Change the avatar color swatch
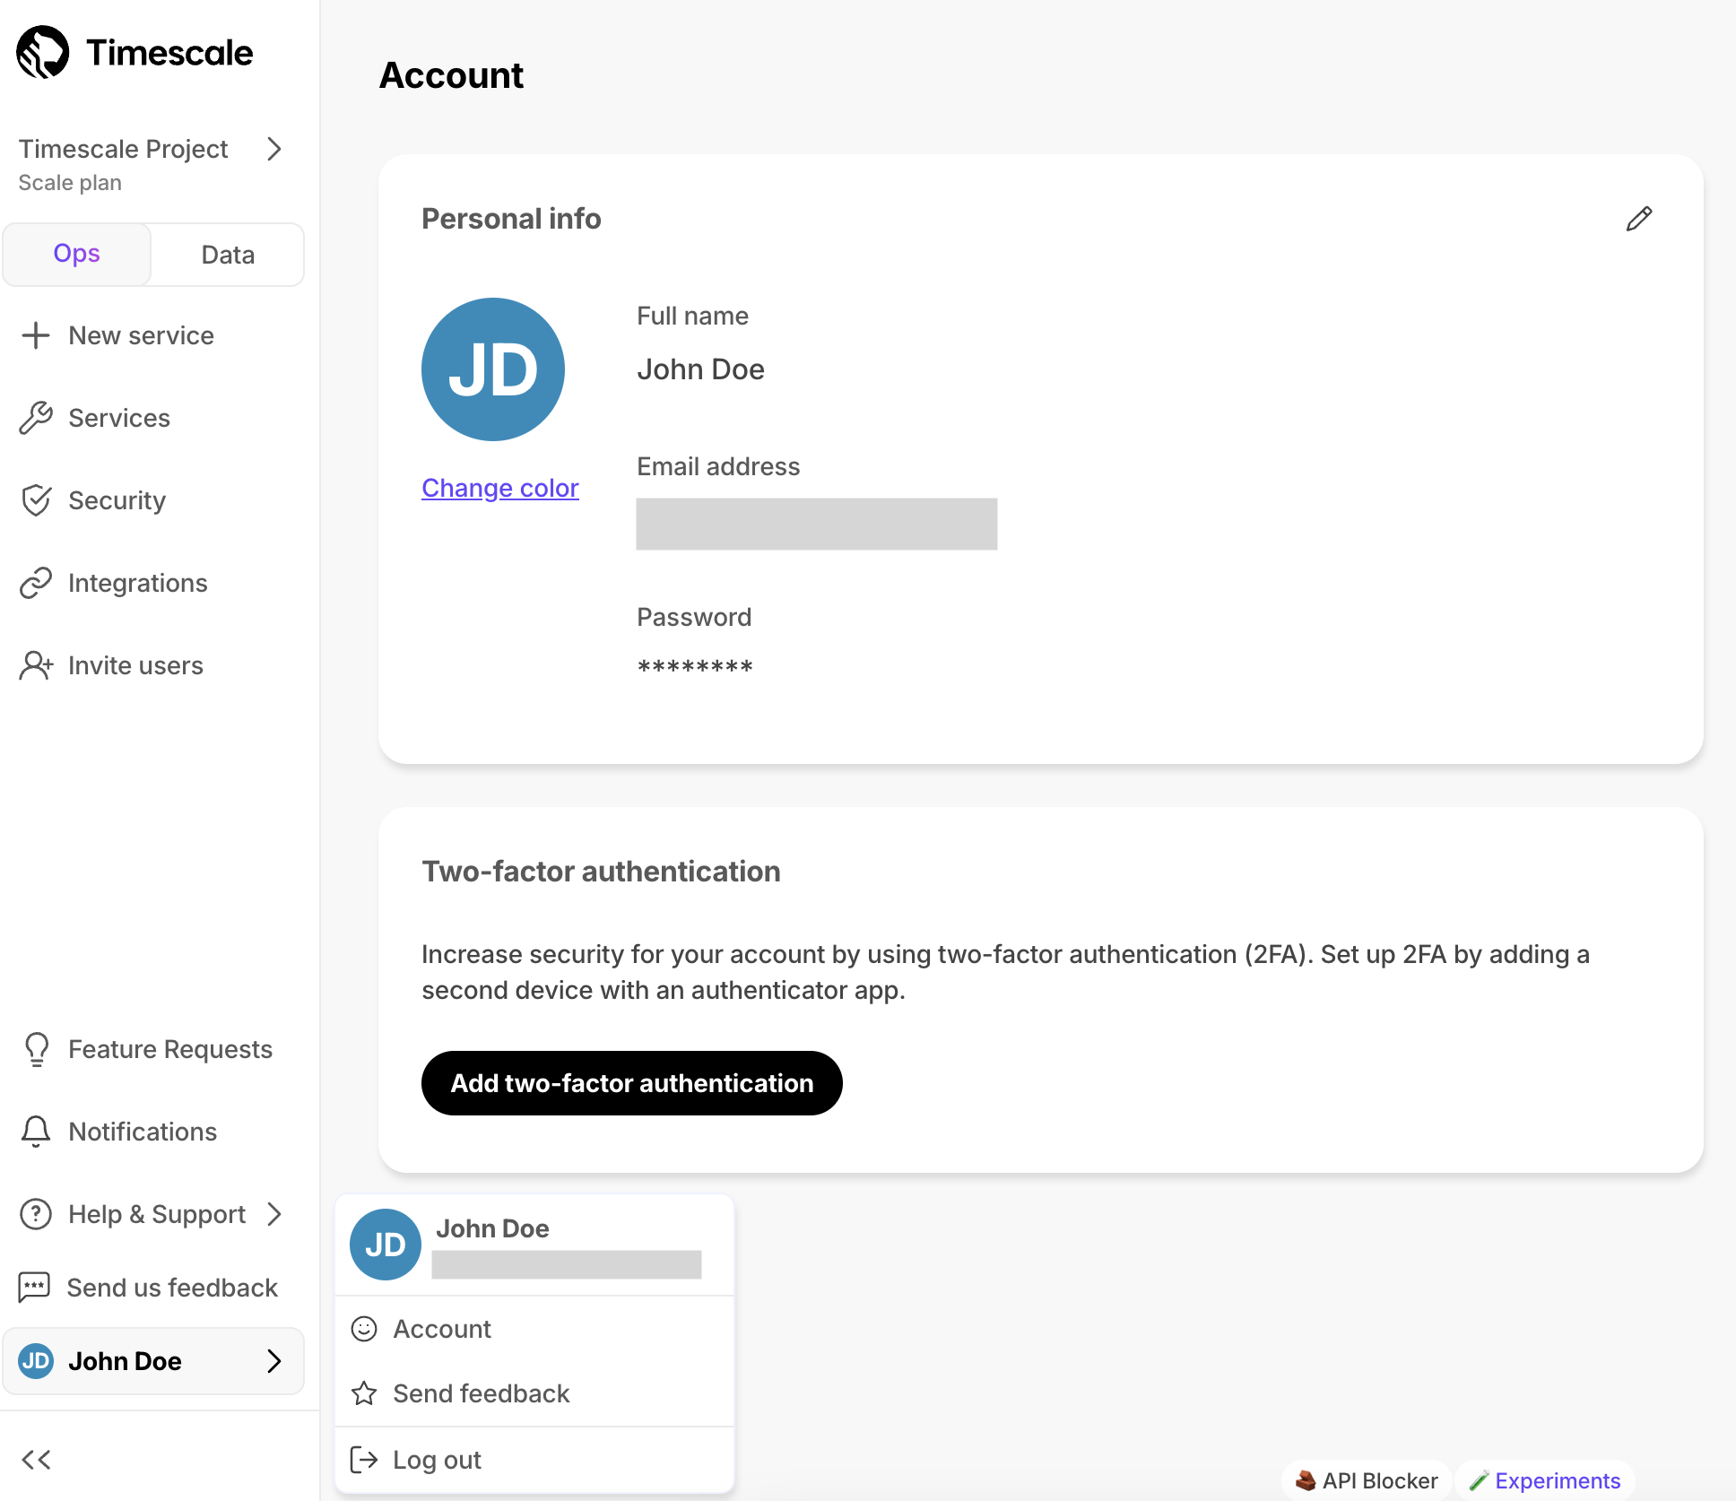Screen dimensions: 1736x1501 [499, 487]
